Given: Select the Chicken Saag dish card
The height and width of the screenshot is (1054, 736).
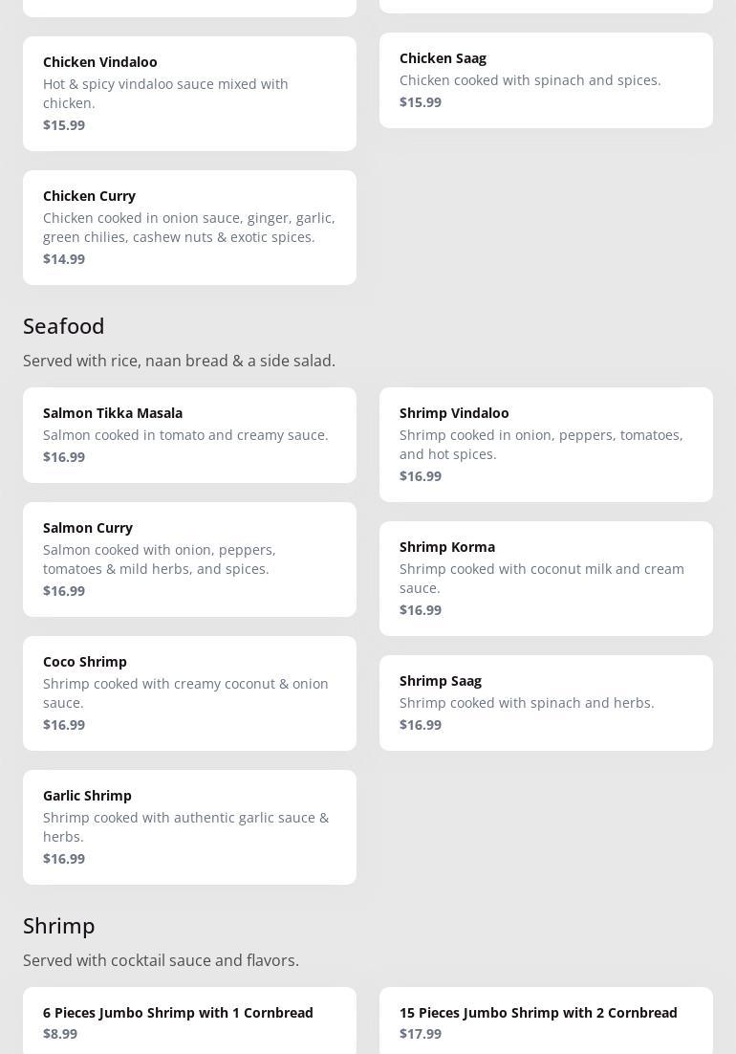Looking at the screenshot, I should [546, 80].
